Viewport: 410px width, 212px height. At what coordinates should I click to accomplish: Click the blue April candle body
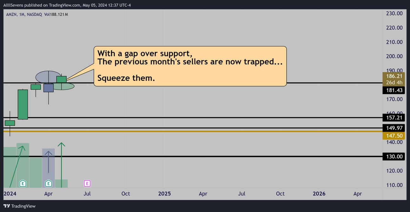[49, 88]
